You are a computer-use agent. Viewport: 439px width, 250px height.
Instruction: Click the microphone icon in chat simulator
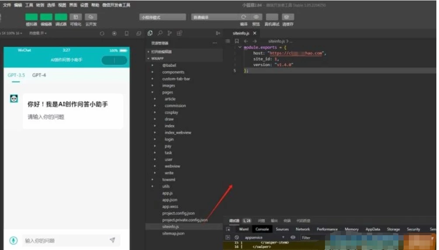pos(14,240)
